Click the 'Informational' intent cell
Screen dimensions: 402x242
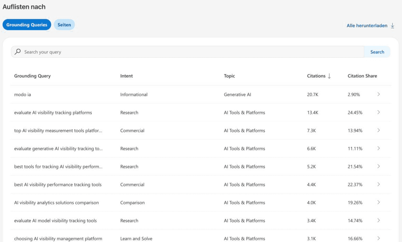[134, 95]
